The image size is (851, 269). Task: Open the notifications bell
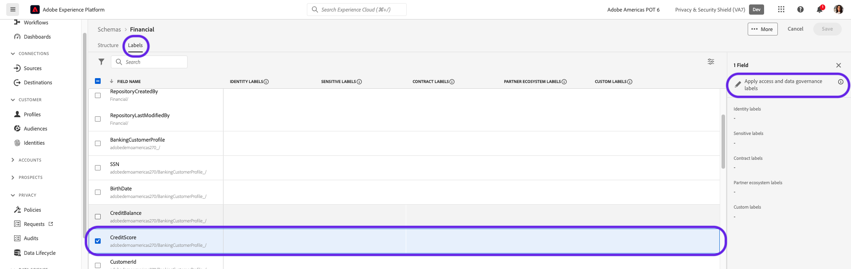click(820, 9)
